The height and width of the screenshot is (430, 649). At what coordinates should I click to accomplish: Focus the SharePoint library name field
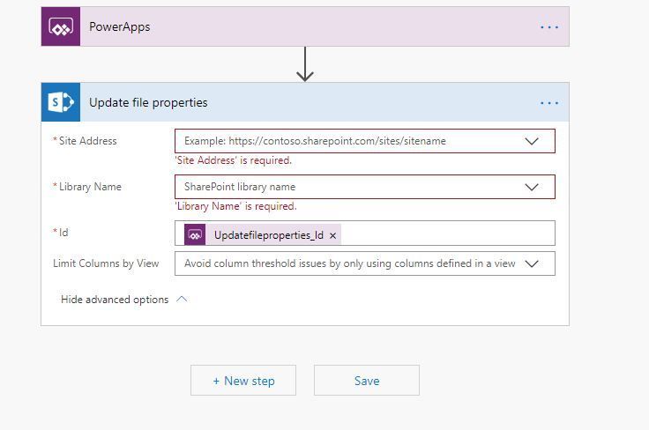click(x=365, y=187)
